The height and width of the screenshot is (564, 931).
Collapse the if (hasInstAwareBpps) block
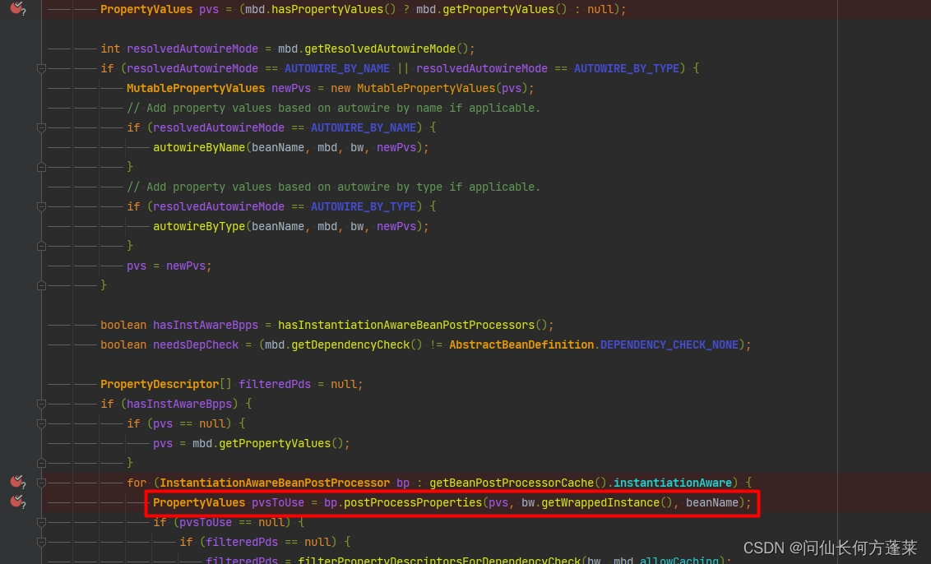pyautogui.click(x=42, y=404)
